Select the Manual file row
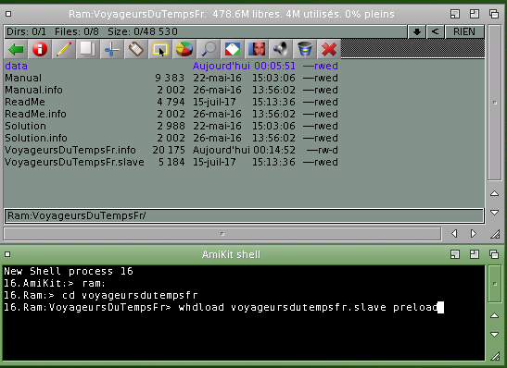Screen dimensions: 507x368 tap(171, 78)
